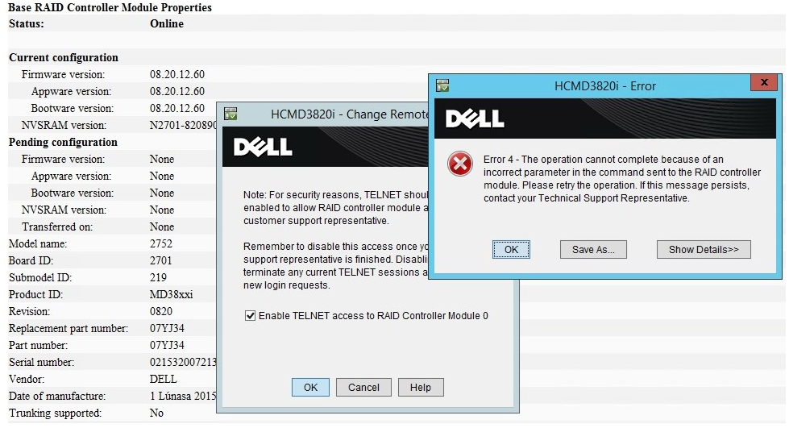Viewport: 789px width, 428px height.
Task: Close the HCMD3820i Error dialog
Action: click(x=764, y=82)
